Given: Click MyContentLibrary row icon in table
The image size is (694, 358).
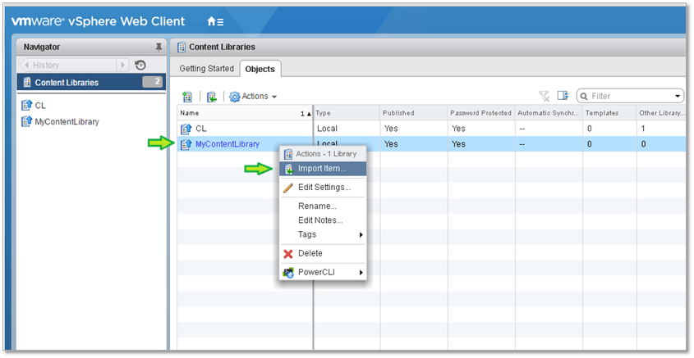Looking at the screenshot, I should click(186, 144).
